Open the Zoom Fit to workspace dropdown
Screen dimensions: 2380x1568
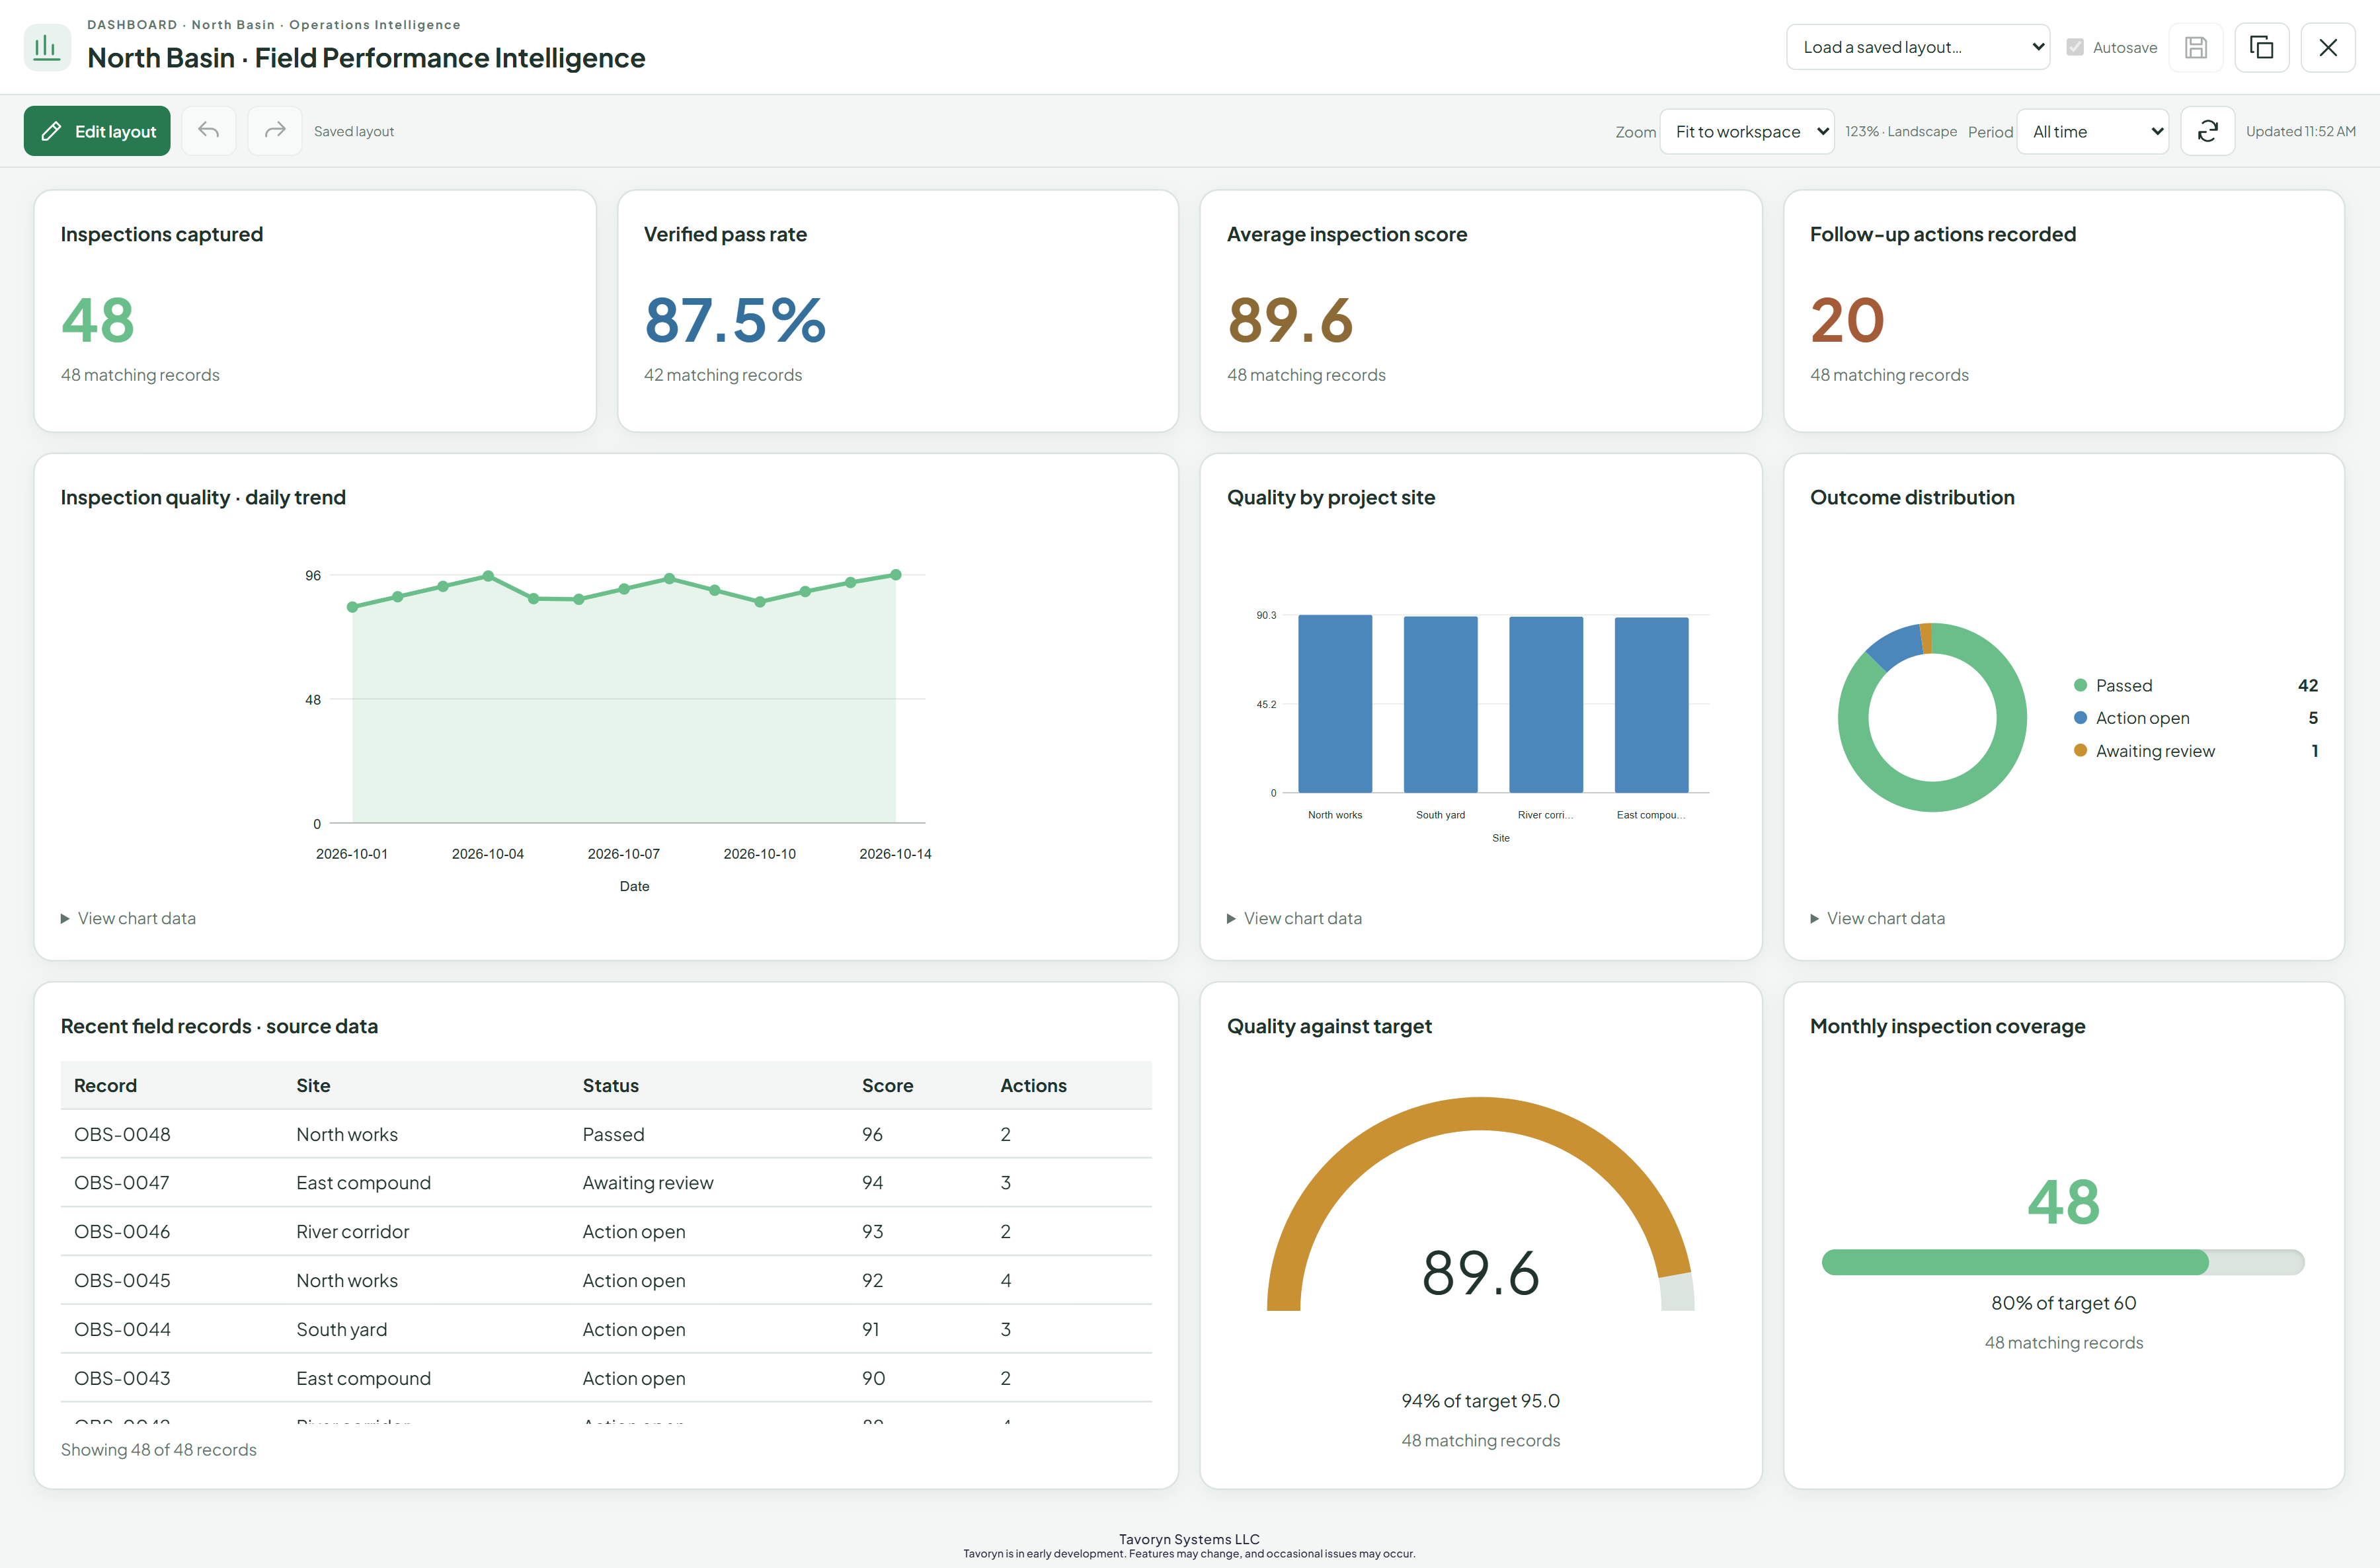point(1746,131)
